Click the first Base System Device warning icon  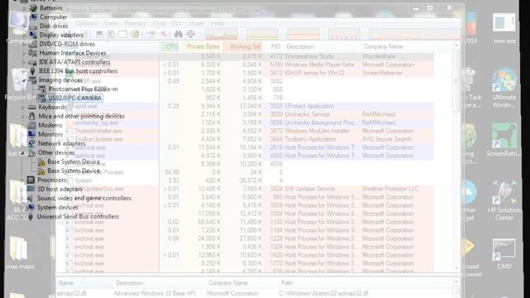(x=41, y=162)
